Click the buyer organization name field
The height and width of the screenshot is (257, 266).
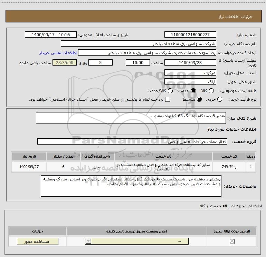click(x=139, y=43)
